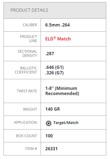Select the CALIBER label

(30, 25)
